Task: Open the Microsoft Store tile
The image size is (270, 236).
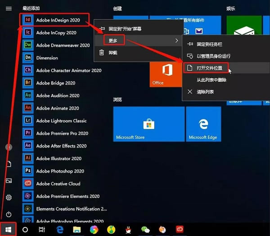Action: pyautogui.click(x=148, y=124)
